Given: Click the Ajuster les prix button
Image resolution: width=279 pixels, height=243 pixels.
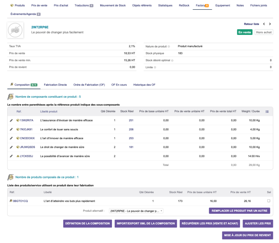Looking at the screenshot, I should (258, 224).
